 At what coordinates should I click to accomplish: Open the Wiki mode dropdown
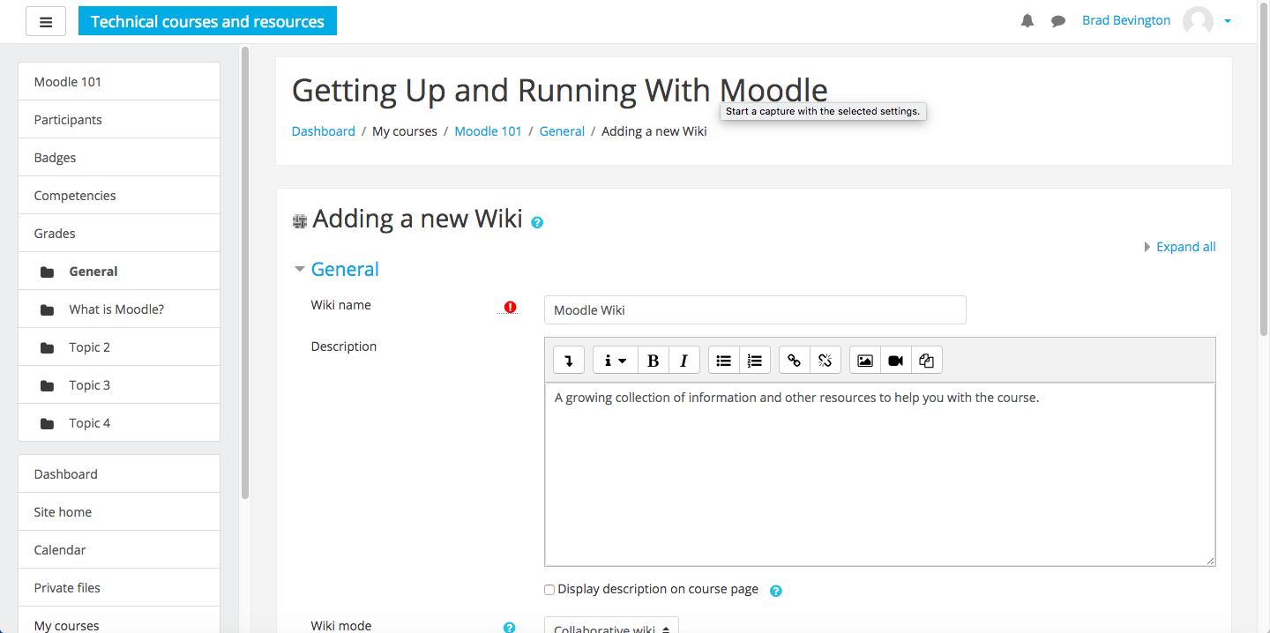click(x=611, y=625)
